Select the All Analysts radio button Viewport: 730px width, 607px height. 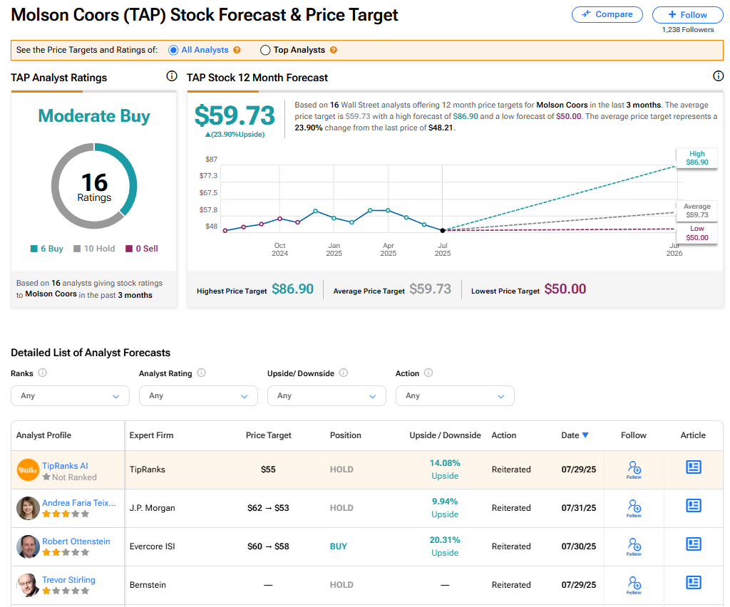173,50
